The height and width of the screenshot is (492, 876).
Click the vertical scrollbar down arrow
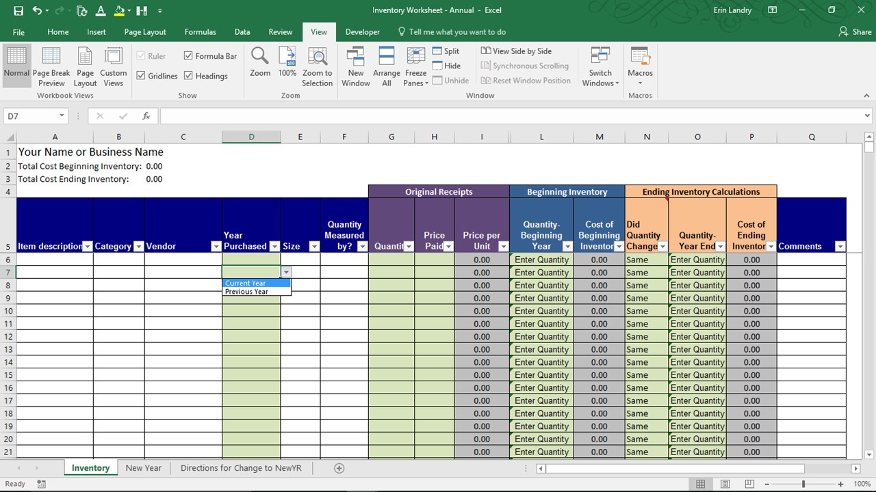pyautogui.click(x=869, y=454)
